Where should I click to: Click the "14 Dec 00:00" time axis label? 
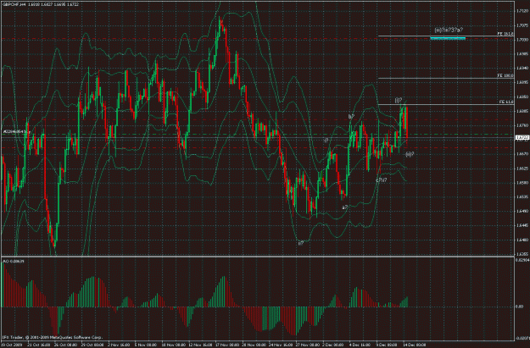pos(415,345)
